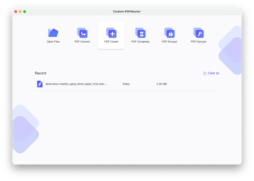Launch the PDF Convert tool

coord(82,35)
